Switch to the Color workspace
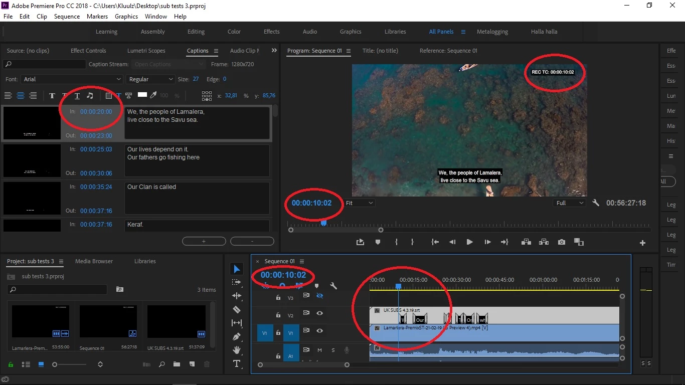The height and width of the screenshot is (385, 685). pos(234,32)
